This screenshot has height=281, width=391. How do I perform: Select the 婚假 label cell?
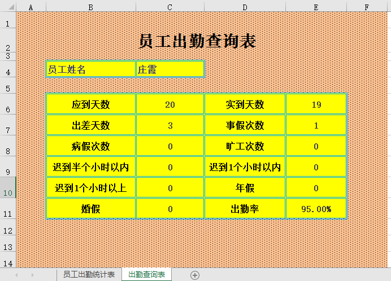coord(90,209)
